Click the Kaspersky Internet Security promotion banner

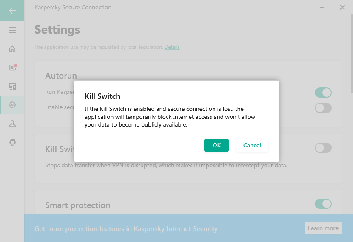point(126,228)
